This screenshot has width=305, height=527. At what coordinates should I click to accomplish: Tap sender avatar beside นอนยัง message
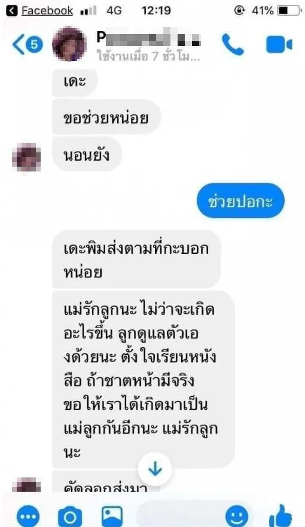click(26, 157)
